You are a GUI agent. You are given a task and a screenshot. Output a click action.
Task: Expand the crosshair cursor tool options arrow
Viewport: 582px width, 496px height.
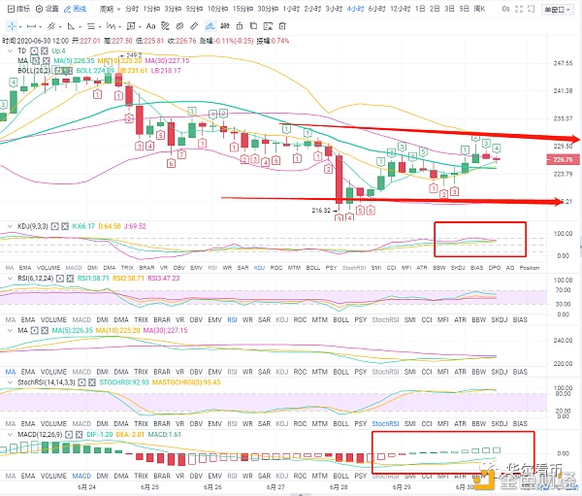tap(20, 27)
